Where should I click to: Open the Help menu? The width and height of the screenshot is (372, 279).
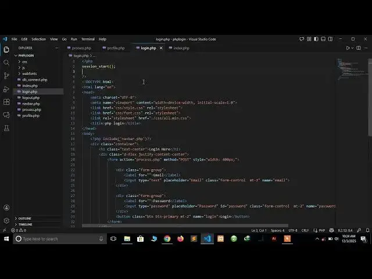[102, 39]
